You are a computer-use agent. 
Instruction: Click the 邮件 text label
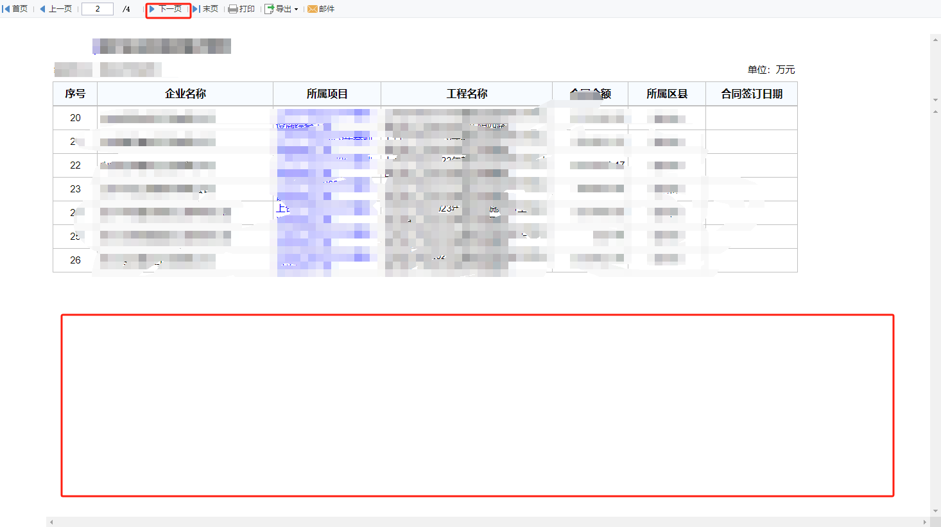(x=327, y=9)
